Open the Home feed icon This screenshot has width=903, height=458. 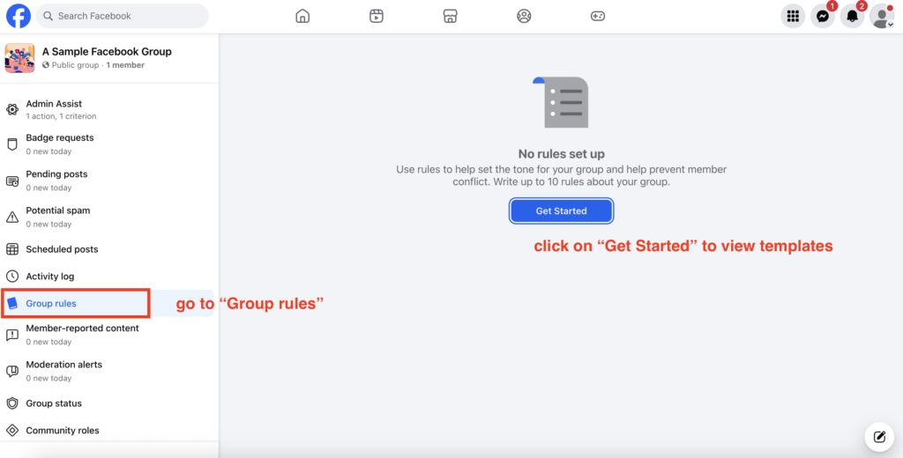(x=302, y=16)
